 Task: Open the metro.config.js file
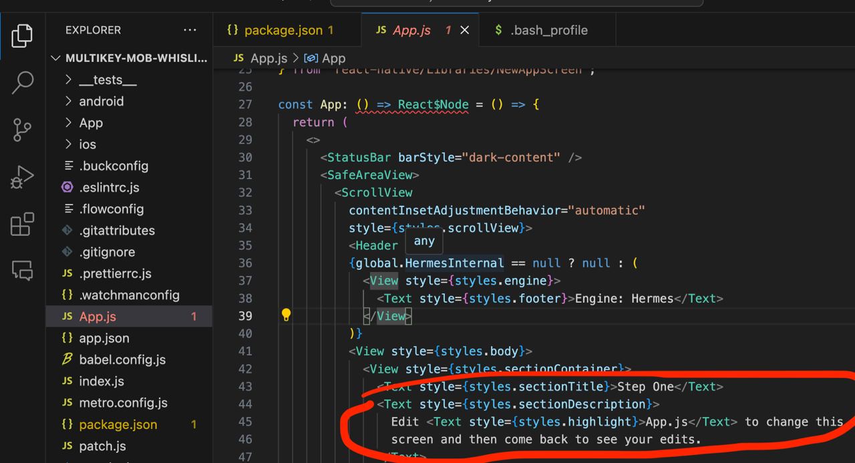pos(129,403)
